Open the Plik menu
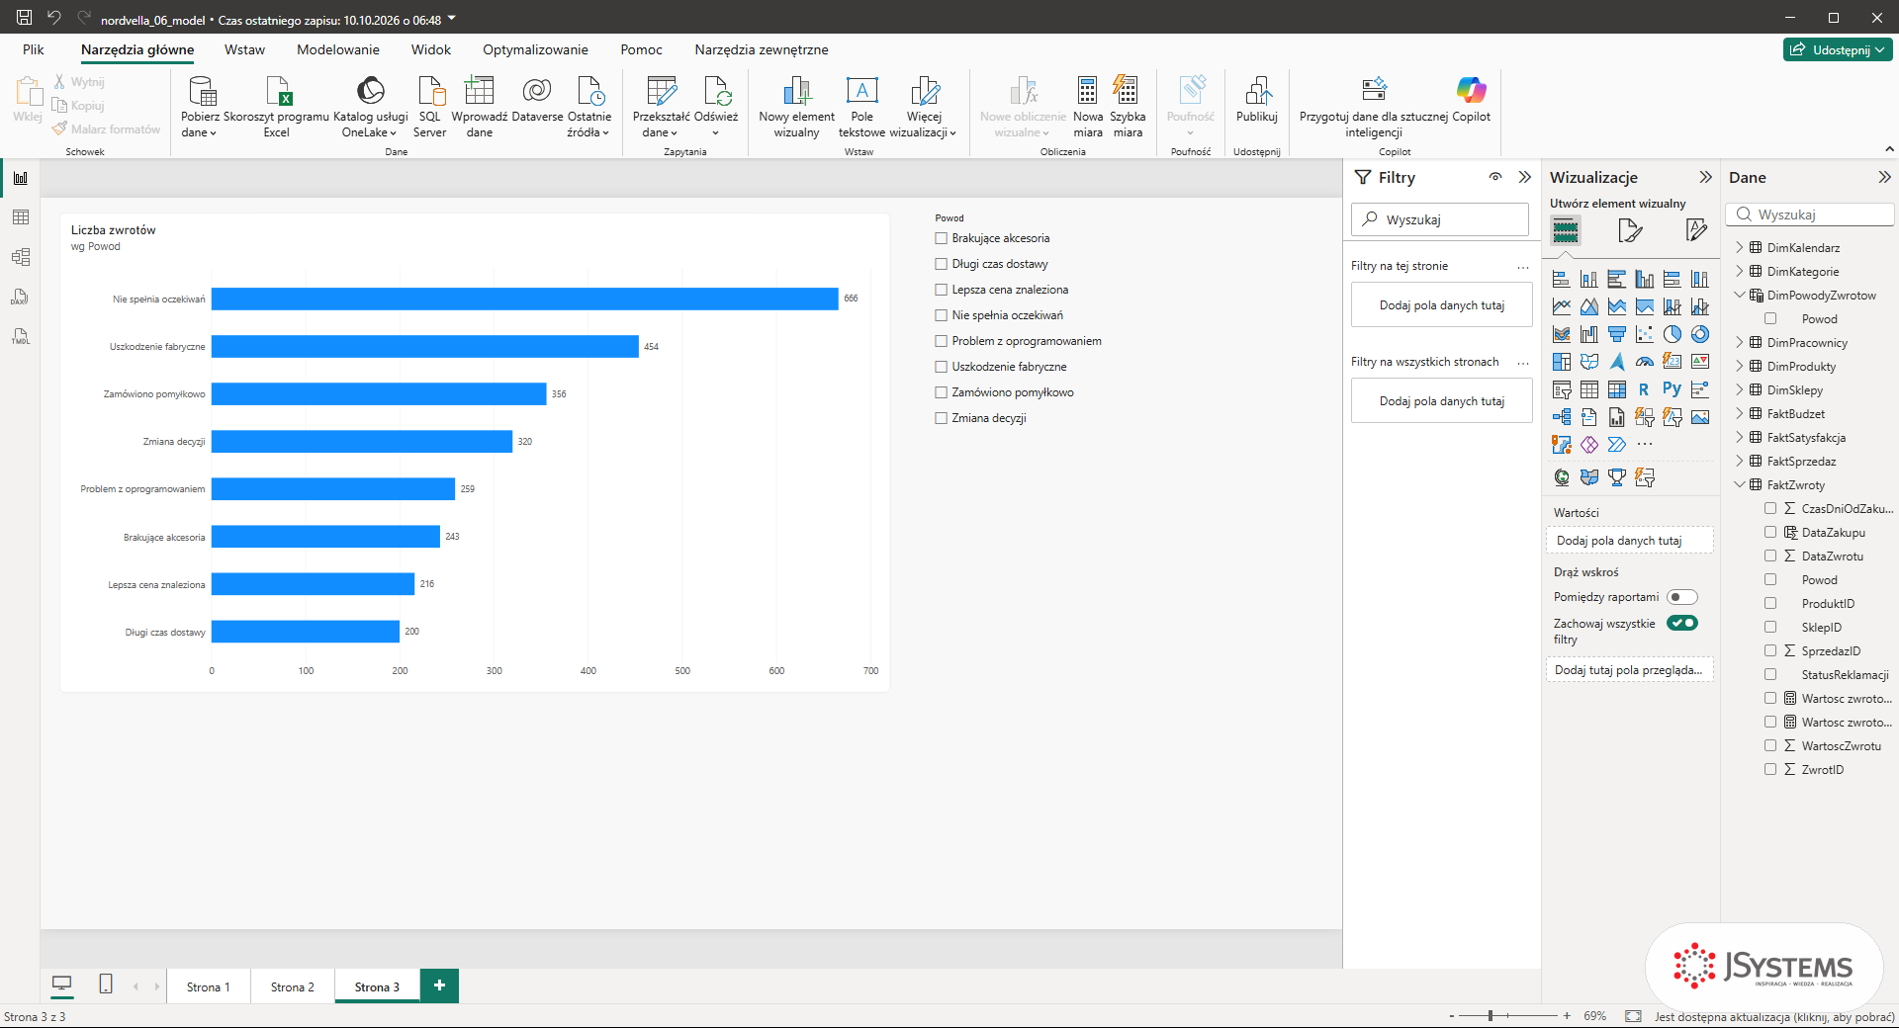This screenshot has height=1028, width=1899. click(x=34, y=49)
